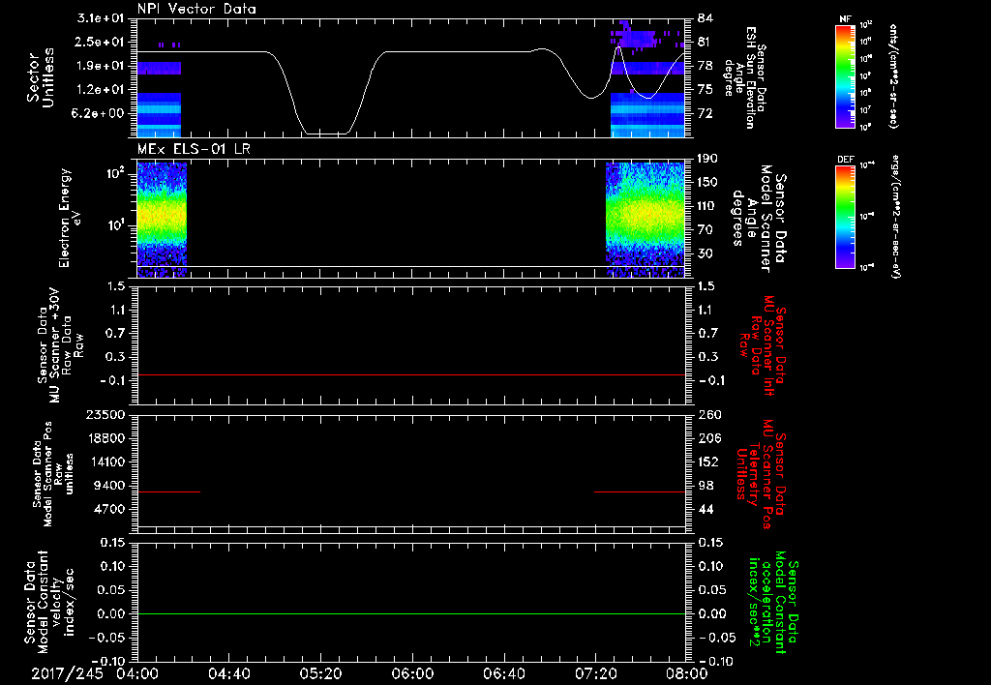Screen dimensions: 991x685
Task: Click the 2.5e+01 sector tick label
Action: pos(101,42)
